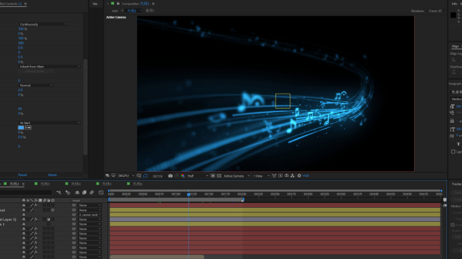Toggle the Fast Previews icon

(x=280, y=176)
